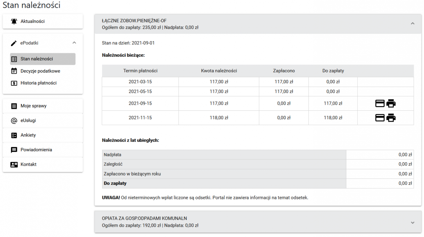Click the printer icon for 2021-09-15 installment
424x237 pixels.
[391, 103]
